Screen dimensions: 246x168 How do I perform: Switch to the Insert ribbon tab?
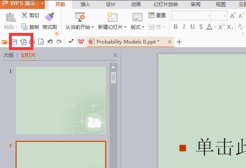point(85,4)
